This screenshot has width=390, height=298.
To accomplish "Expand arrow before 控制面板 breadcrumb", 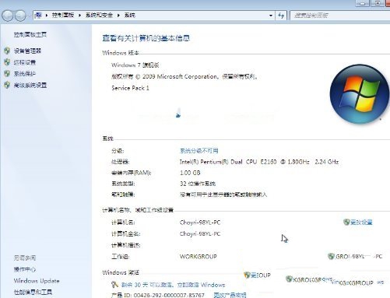I will tap(47, 16).
